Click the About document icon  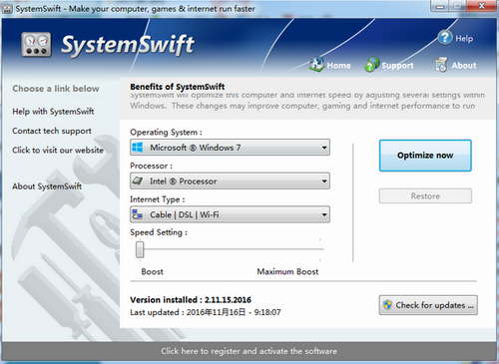[x=441, y=65]
